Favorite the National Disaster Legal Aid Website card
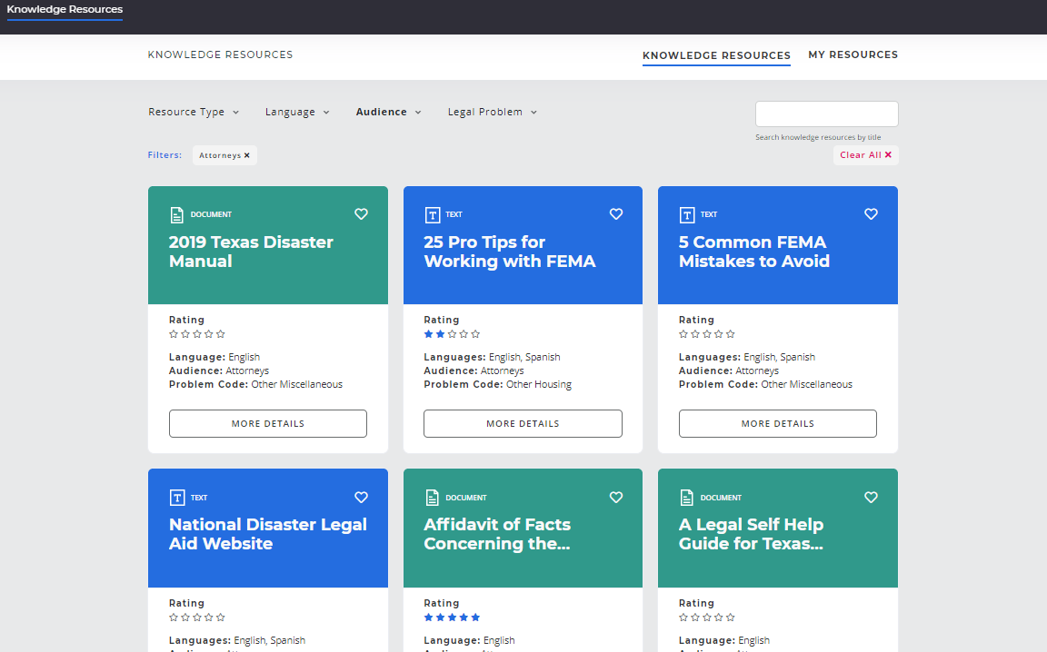Image resolution: width=1047 pixels, height=652 pixels. [x=361, y=498]
